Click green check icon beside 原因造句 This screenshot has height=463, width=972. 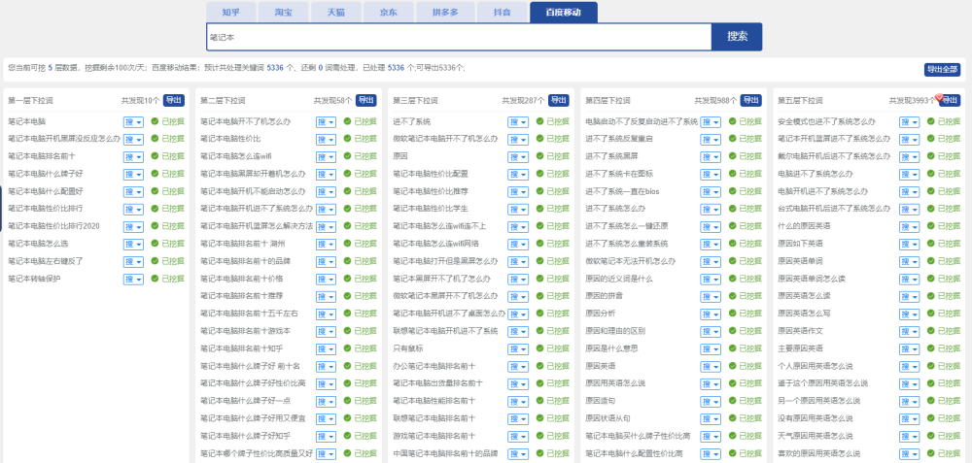click(x=733, y=401)
